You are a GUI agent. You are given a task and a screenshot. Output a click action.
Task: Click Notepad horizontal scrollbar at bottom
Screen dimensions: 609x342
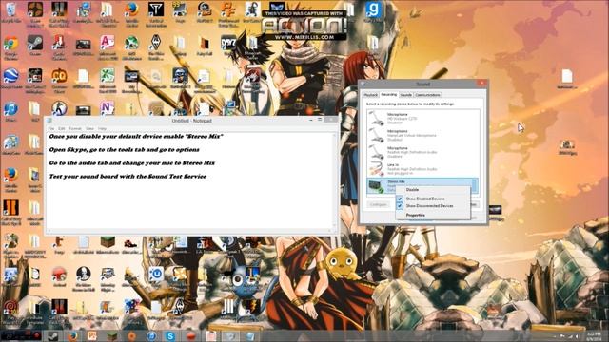189,231
